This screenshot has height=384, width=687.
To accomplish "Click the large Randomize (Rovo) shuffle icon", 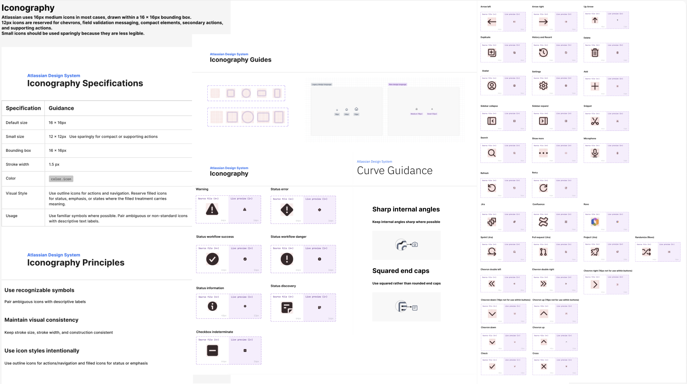I will pos(646,252).
